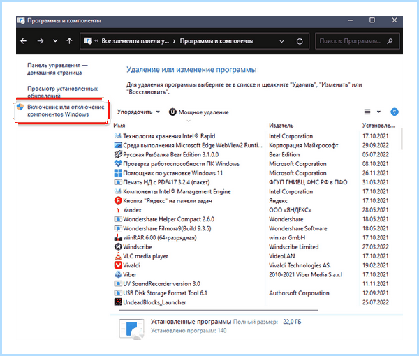This screenshot has height=356, width=419.
Task: Open the Упорядочить dropdown menu
Action: tap(138, 112)
